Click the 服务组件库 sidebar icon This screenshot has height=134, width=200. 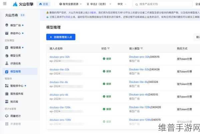[7, 94]
